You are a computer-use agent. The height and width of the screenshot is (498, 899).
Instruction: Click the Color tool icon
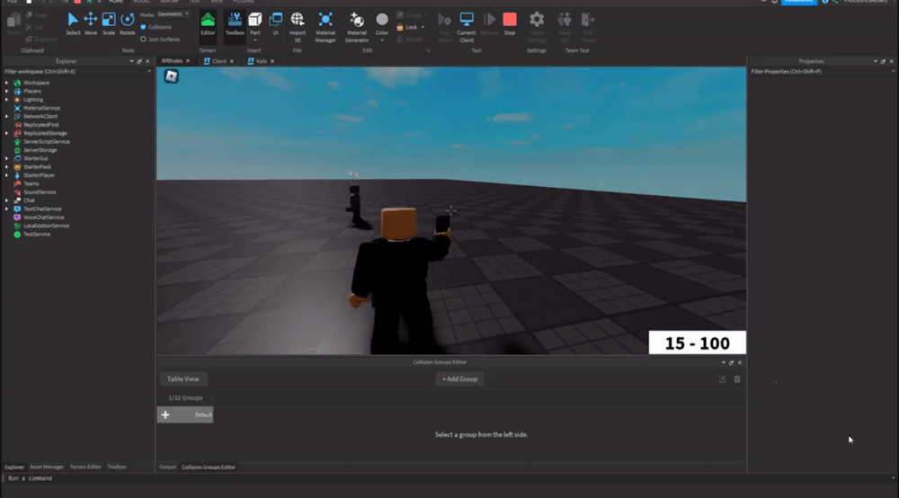click(382, 20)
